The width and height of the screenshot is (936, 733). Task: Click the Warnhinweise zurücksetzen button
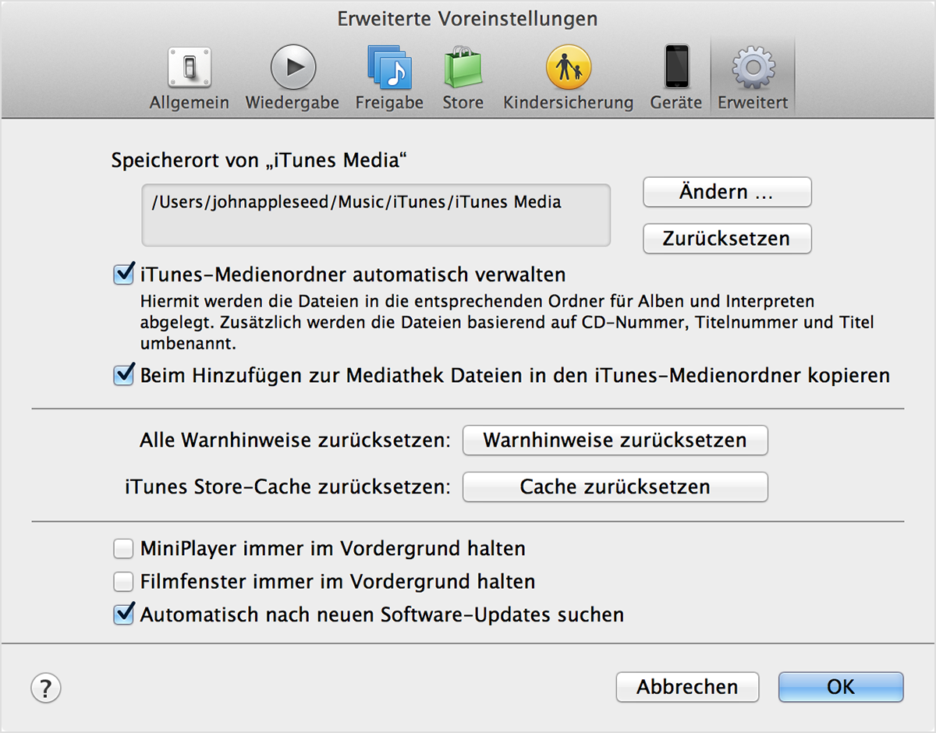click(x=615, y=440)
